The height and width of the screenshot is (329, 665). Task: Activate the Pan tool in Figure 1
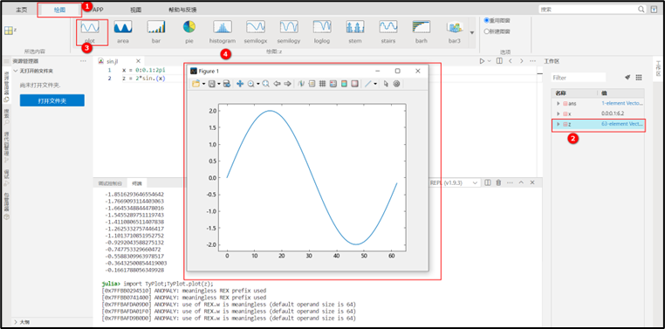tap(240, 84)
